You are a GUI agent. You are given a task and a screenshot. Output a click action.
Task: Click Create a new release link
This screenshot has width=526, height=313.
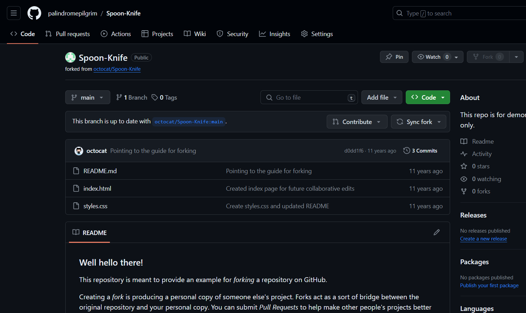483,239
